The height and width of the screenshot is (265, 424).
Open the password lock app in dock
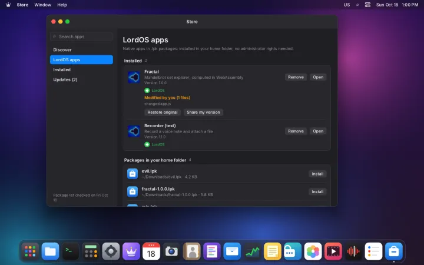[x=293, y=251]
